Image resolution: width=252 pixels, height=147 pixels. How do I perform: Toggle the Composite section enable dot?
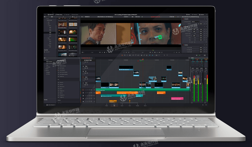pyautogui.click(x=183, y=19)
